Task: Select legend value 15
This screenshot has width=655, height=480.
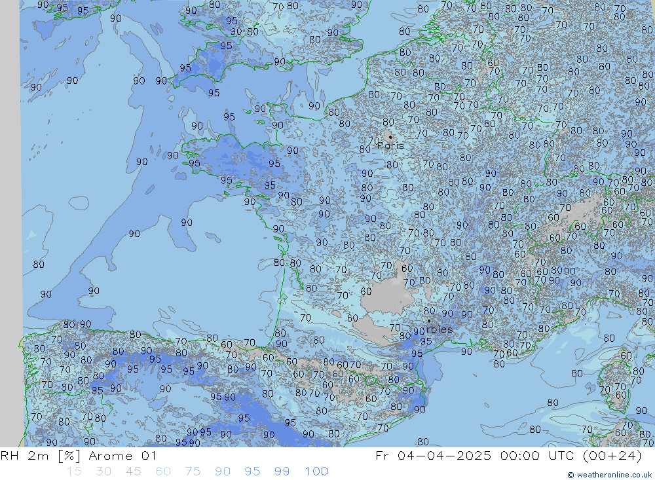Action: tap(74, 471)
